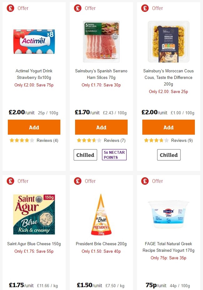The height and width of the screenshot is (290, 203).
Task: Click the star rating for Serrano Ham
Action: (x=89, y=141)
